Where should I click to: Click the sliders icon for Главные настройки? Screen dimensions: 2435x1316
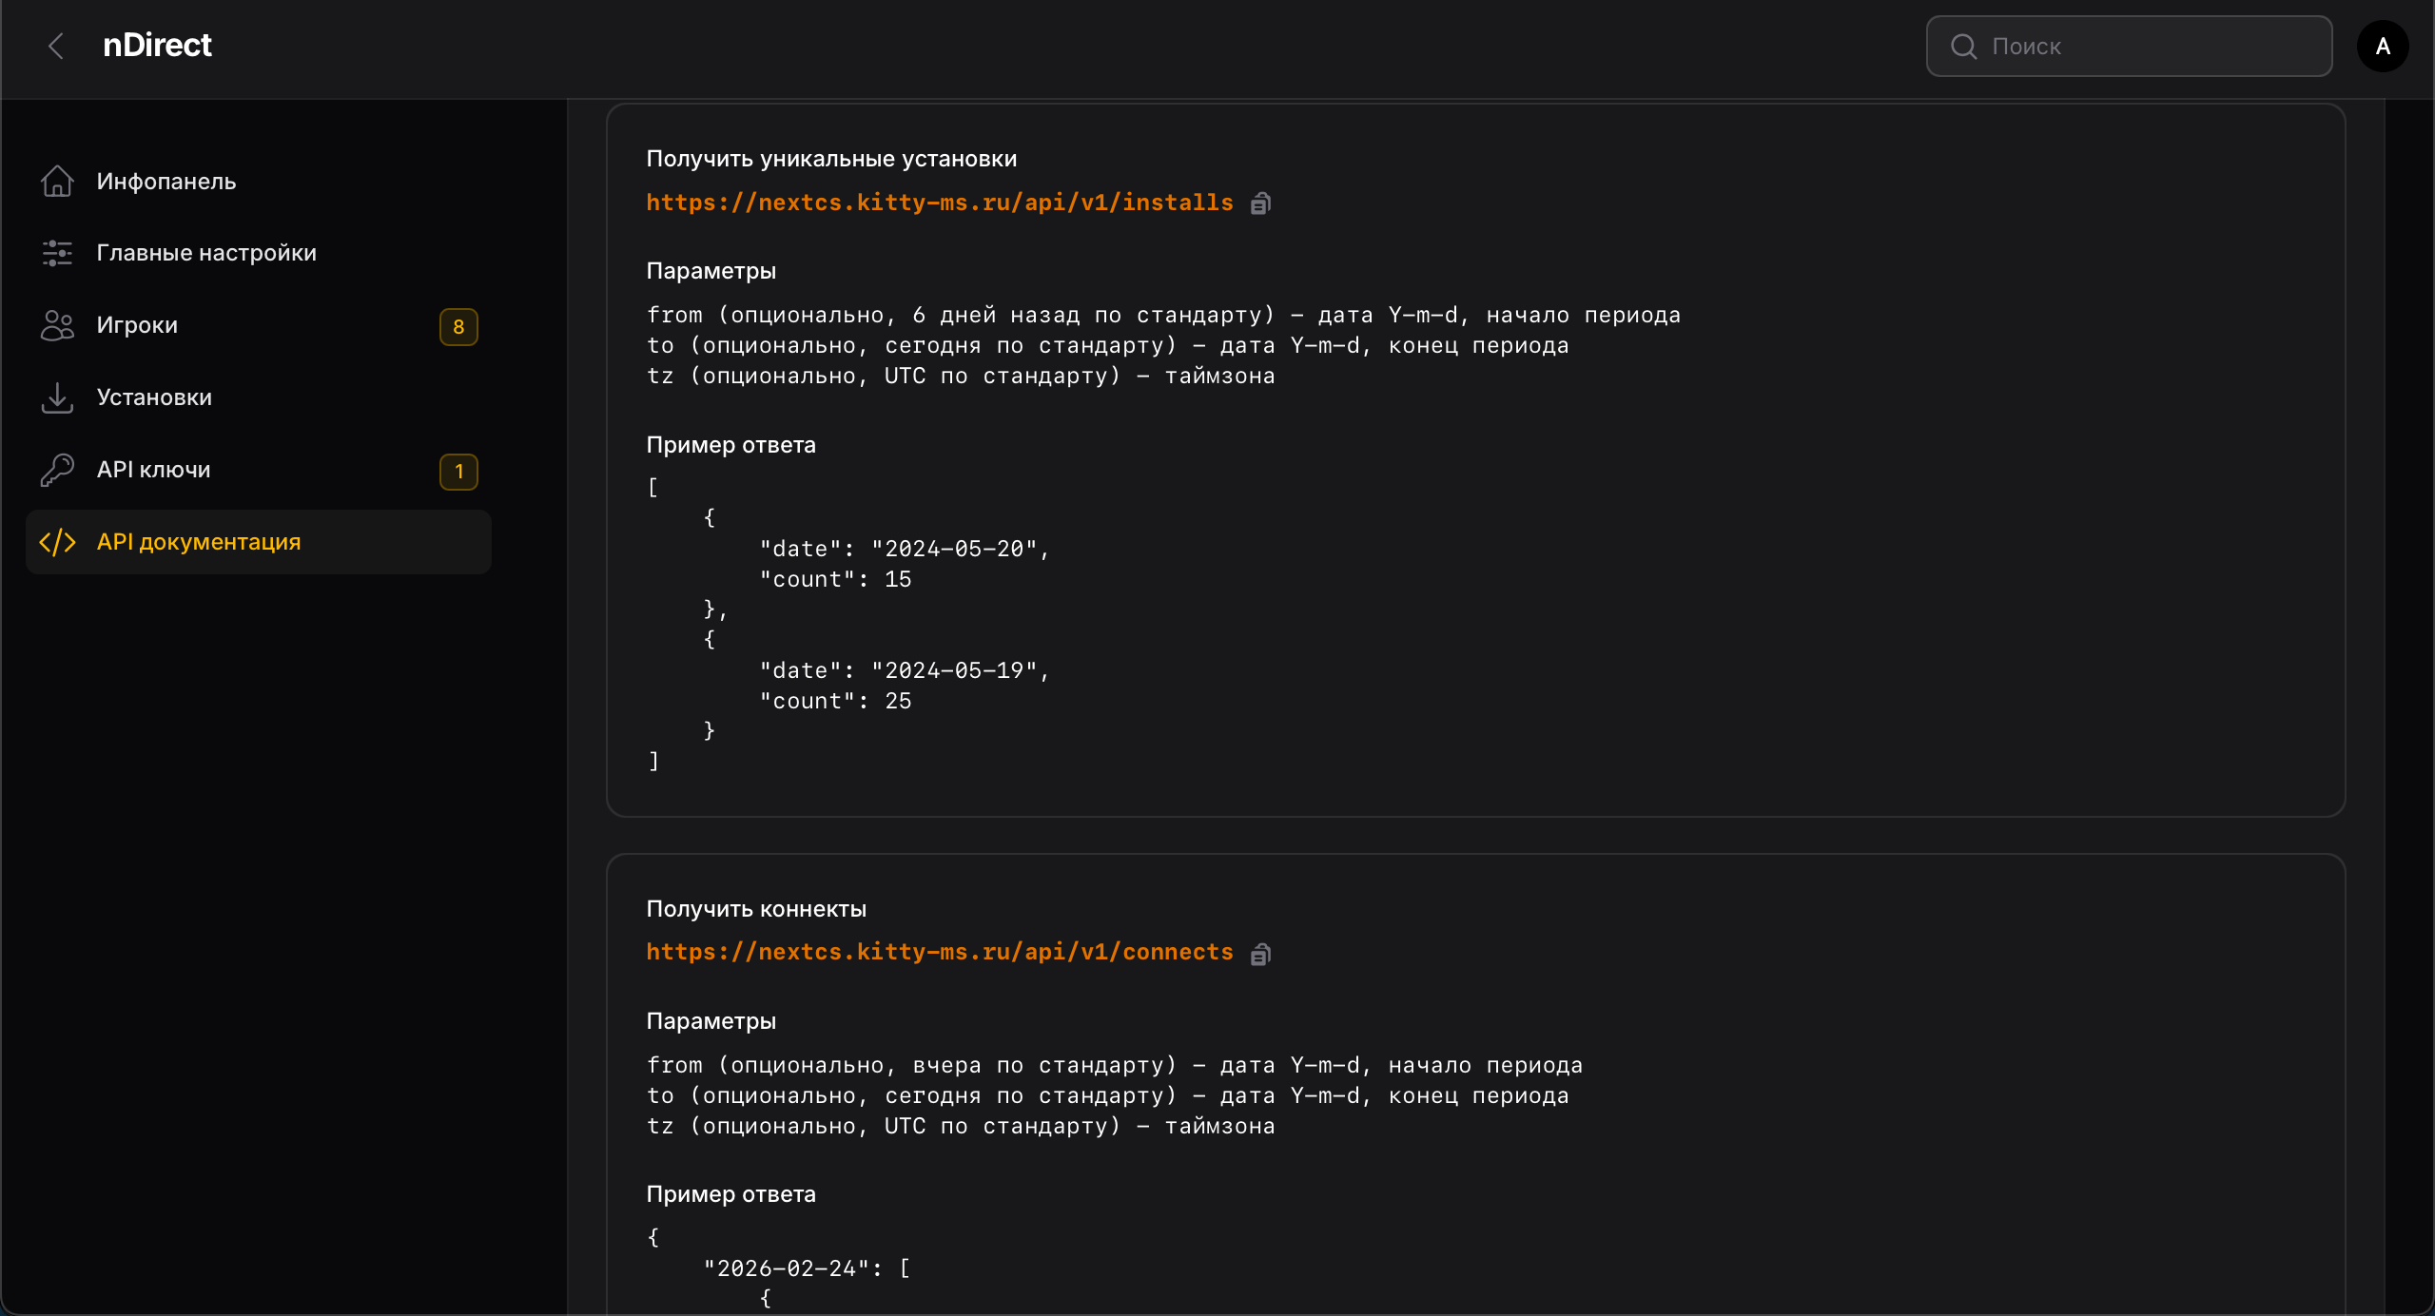[57, 253]
